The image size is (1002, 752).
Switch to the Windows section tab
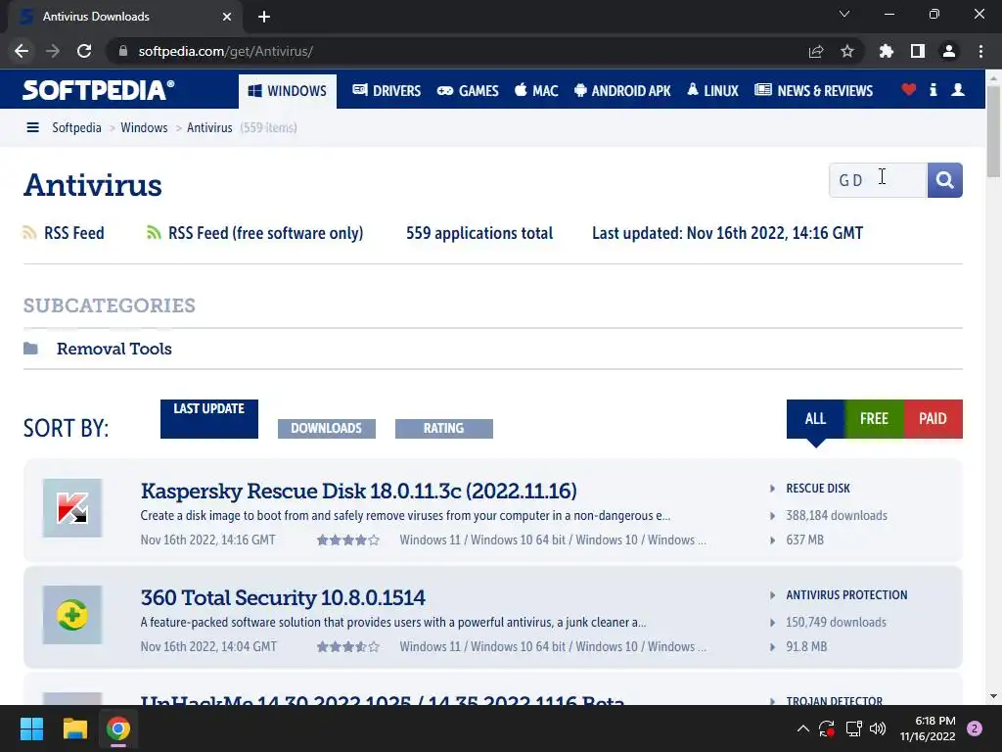[288, 91]
